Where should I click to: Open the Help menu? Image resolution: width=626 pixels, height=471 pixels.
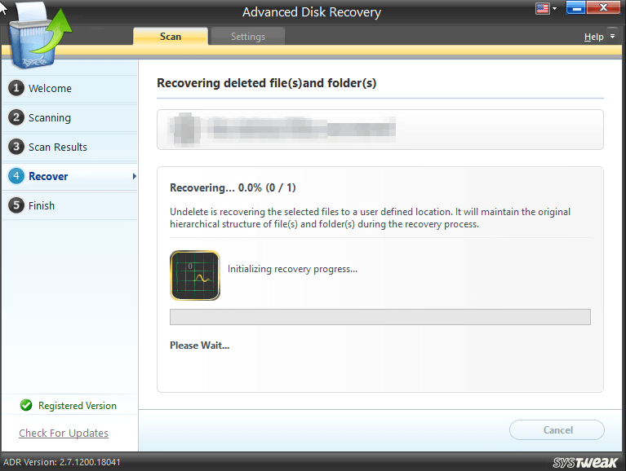click(593, 37)
